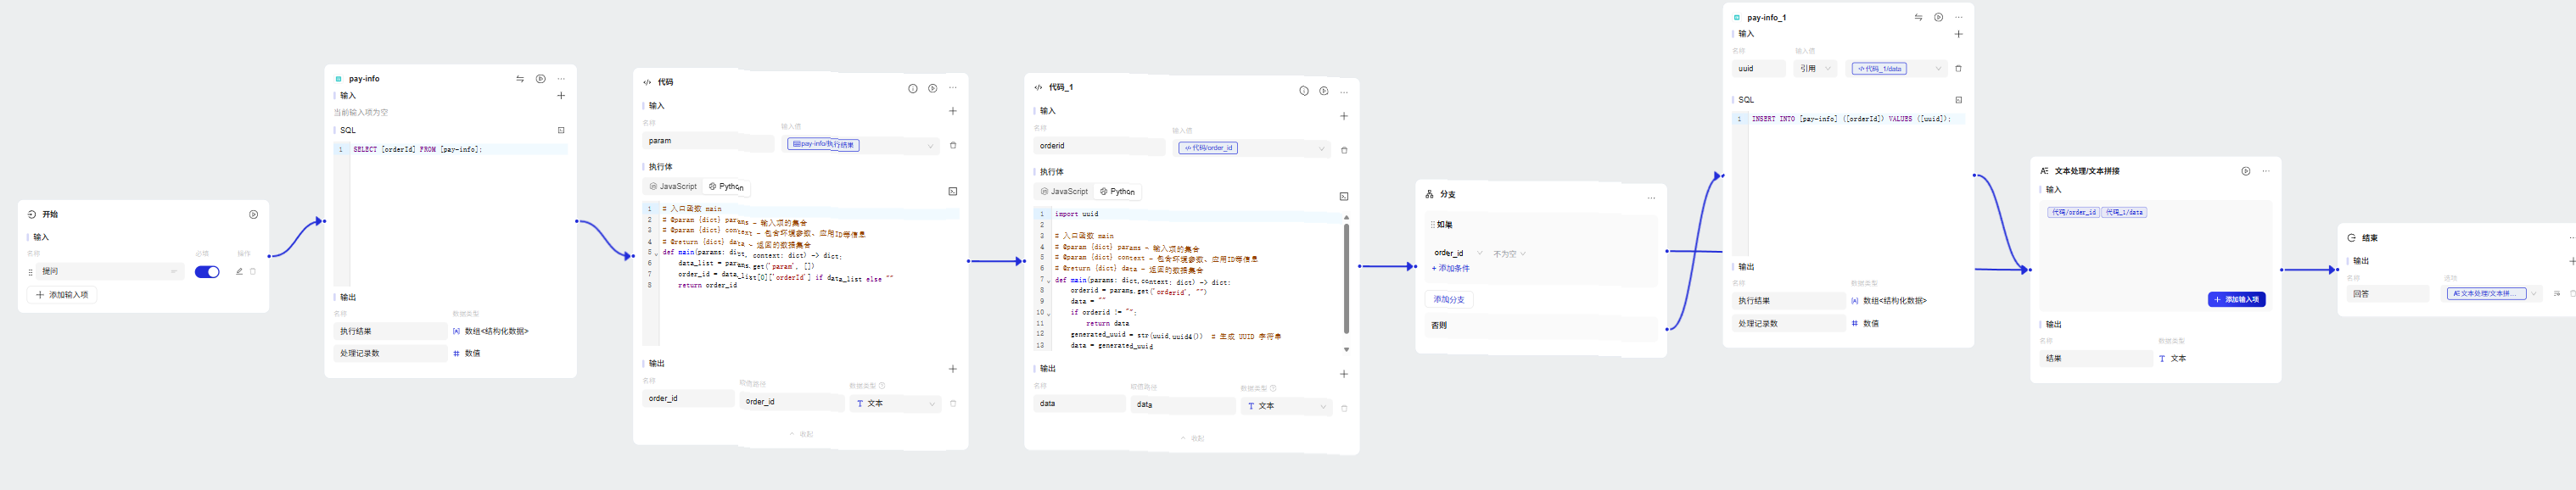Viewport: 2576px width, 490px height.
Task: Add an input to the pay-info node
Action: [561, 96]
